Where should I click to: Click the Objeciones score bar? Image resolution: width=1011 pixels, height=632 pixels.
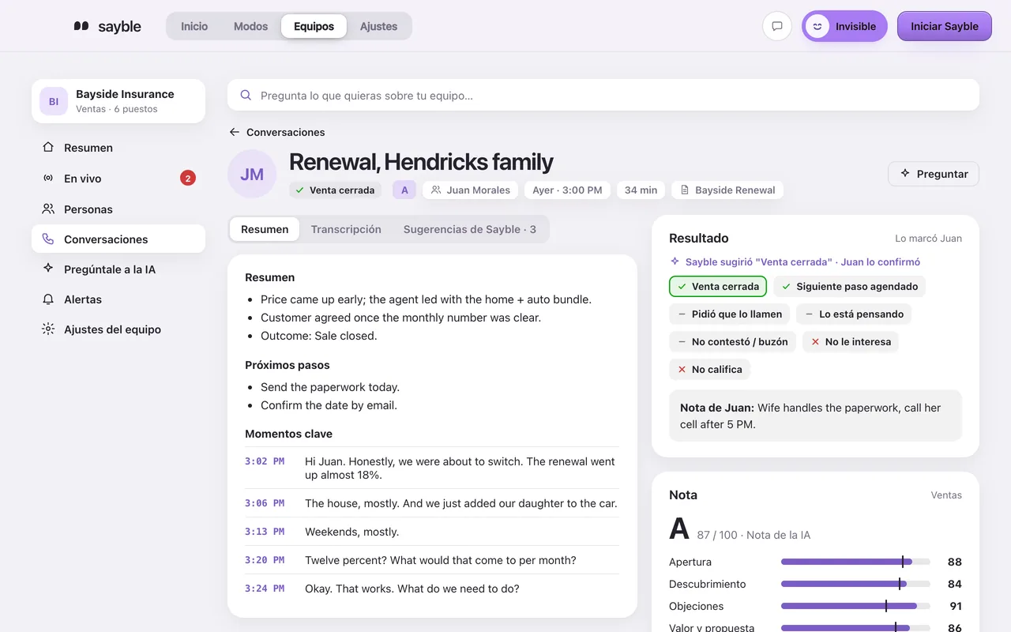pyautogui.click(x=855, y=606)
